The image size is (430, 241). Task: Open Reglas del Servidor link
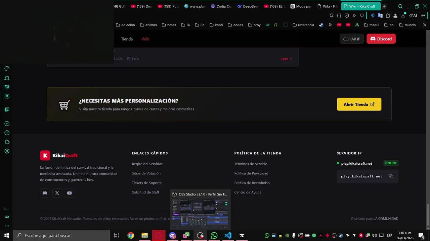[x=147, y=164]
